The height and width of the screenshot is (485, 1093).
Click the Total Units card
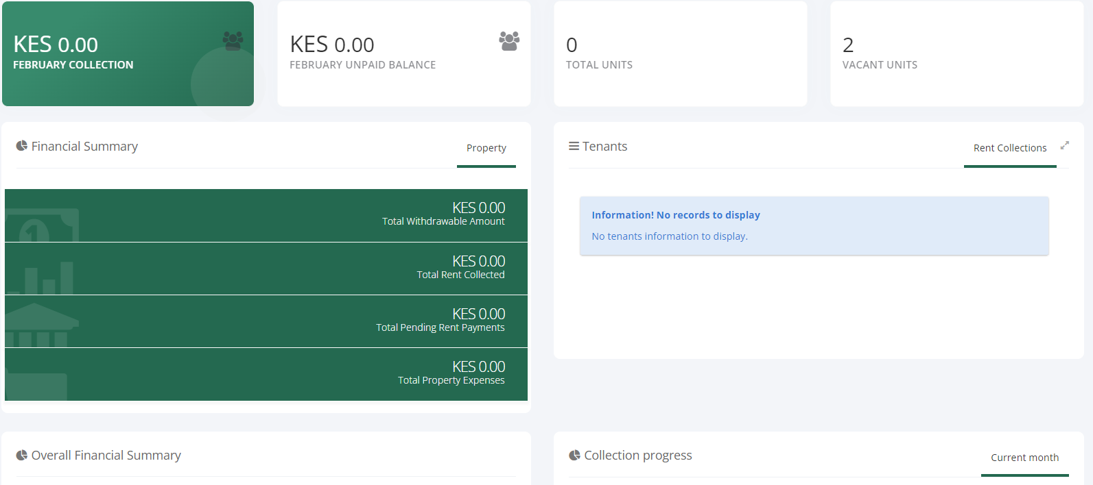pos(680,54)
